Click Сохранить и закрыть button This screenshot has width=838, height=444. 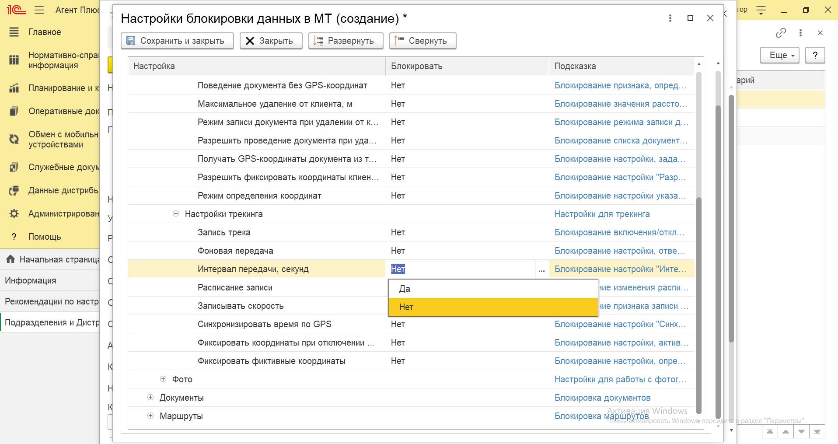[x=177, y=41]
